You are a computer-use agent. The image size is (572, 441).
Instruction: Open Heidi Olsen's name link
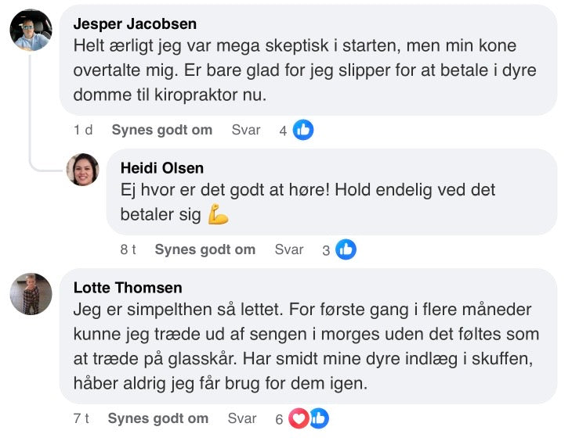[161, 168]
